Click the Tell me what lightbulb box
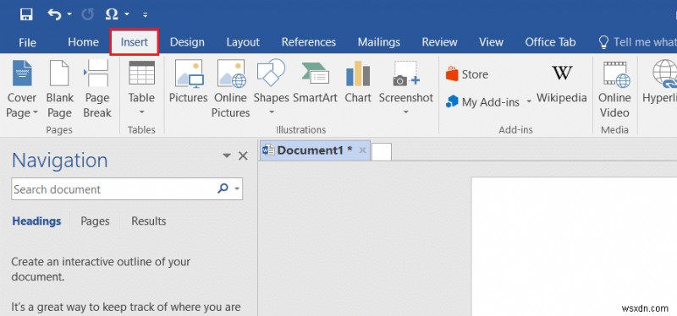Viewport: 677px width, 316px height. [637, 42]
